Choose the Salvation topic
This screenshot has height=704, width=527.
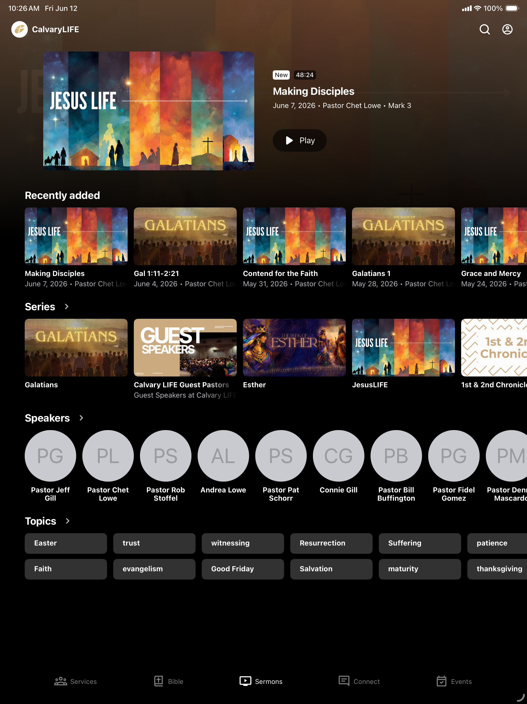pos(331,569)
